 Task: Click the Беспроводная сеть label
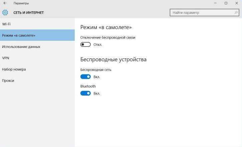click(x=96, y=69)
